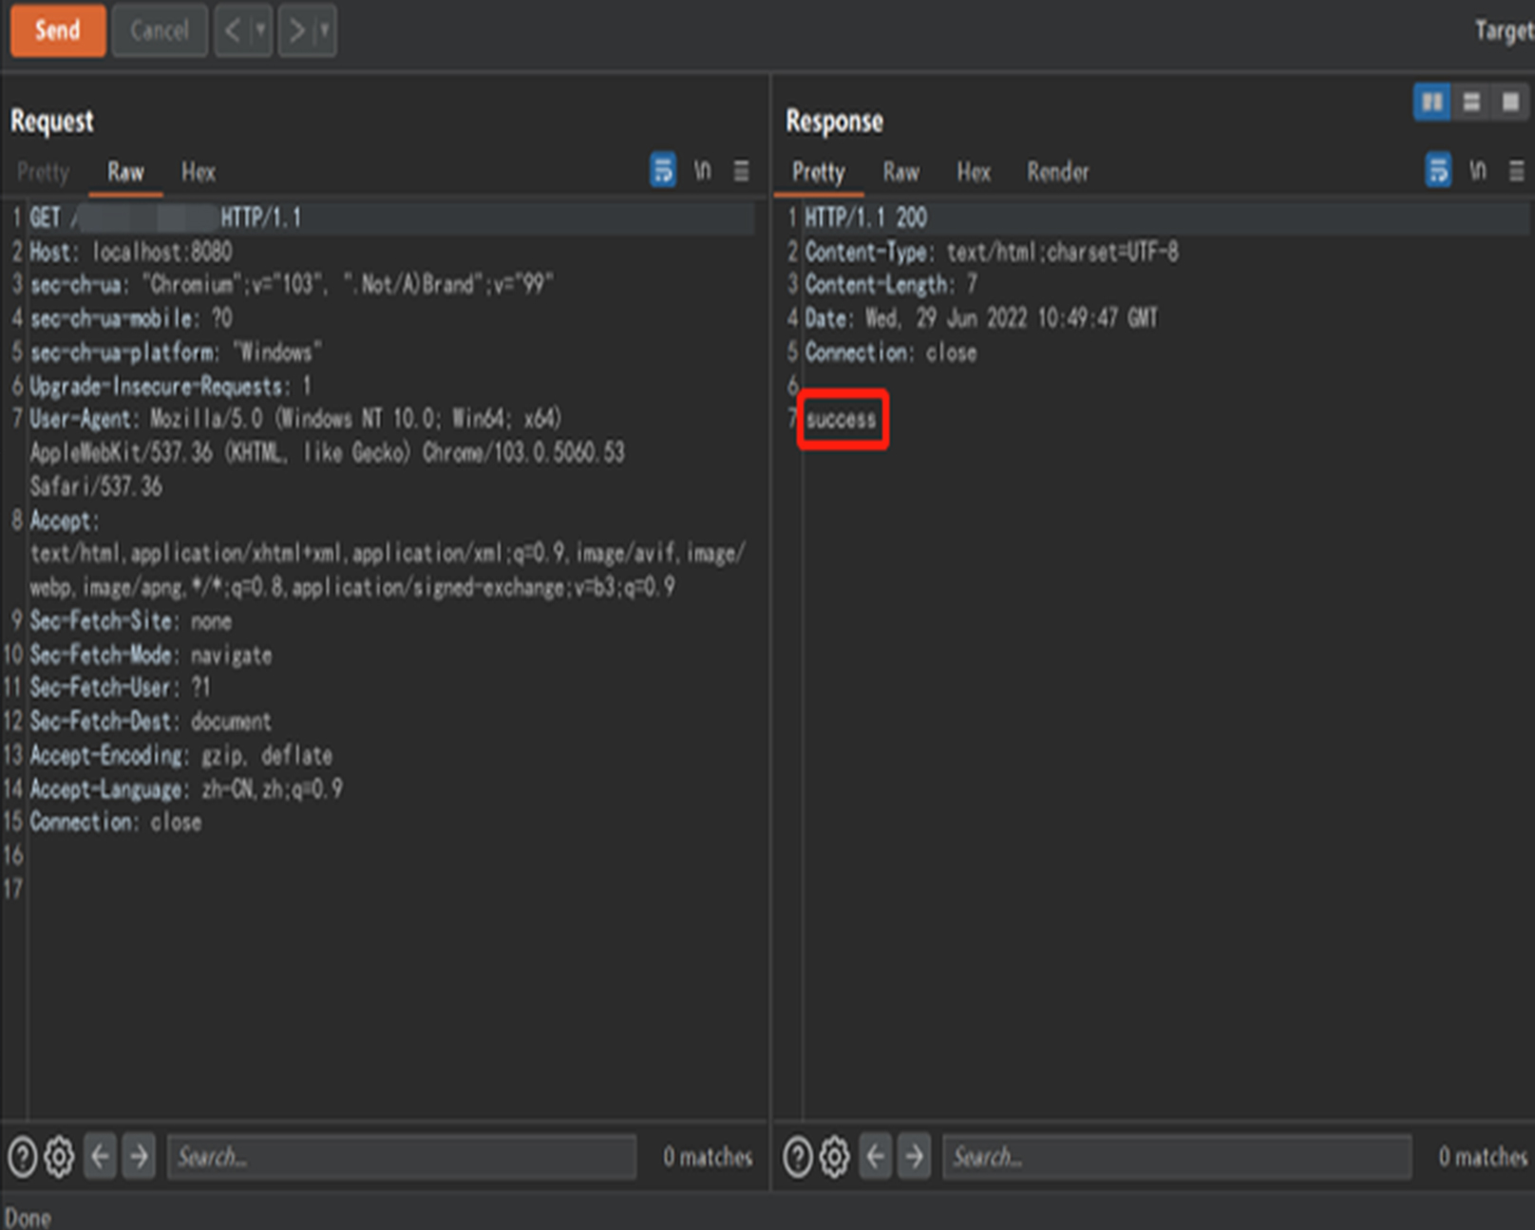The width and height of the screenshot is (1535, 1230).
Task: Click the Accept-Language header line
Action: click(186, 789)
